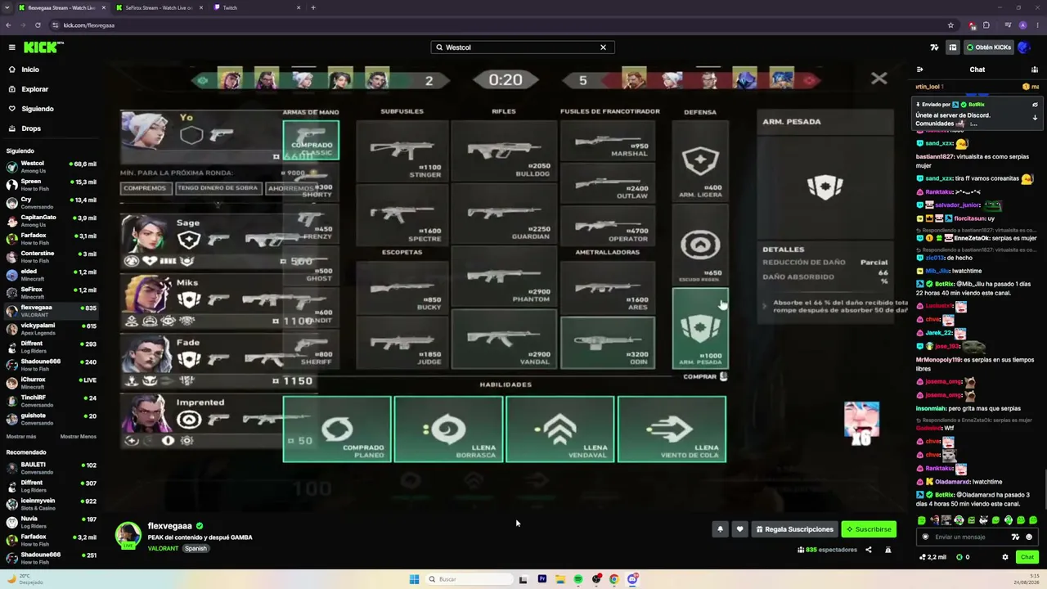Click the Vendaval ability tile
This screenshot has width=1047, height=589.
559,429
